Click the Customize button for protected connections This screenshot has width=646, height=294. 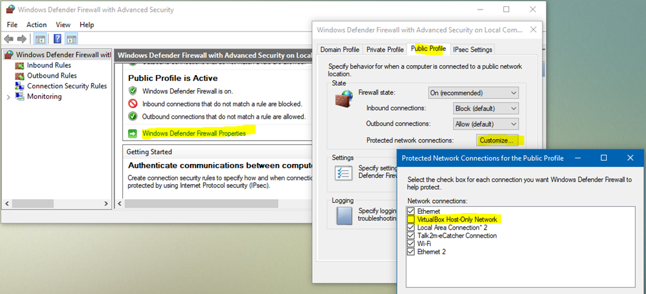[496, 141]
